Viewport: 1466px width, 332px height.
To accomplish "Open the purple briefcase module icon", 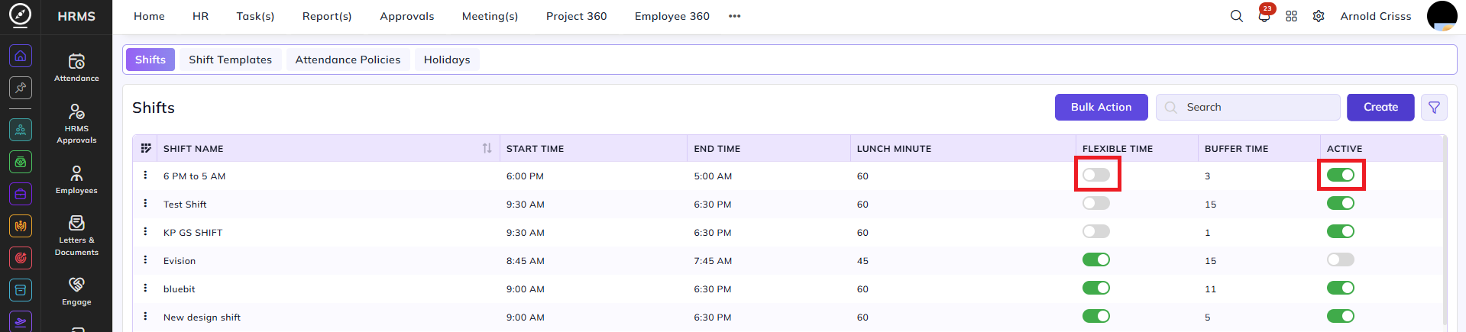I will (21, 194).
